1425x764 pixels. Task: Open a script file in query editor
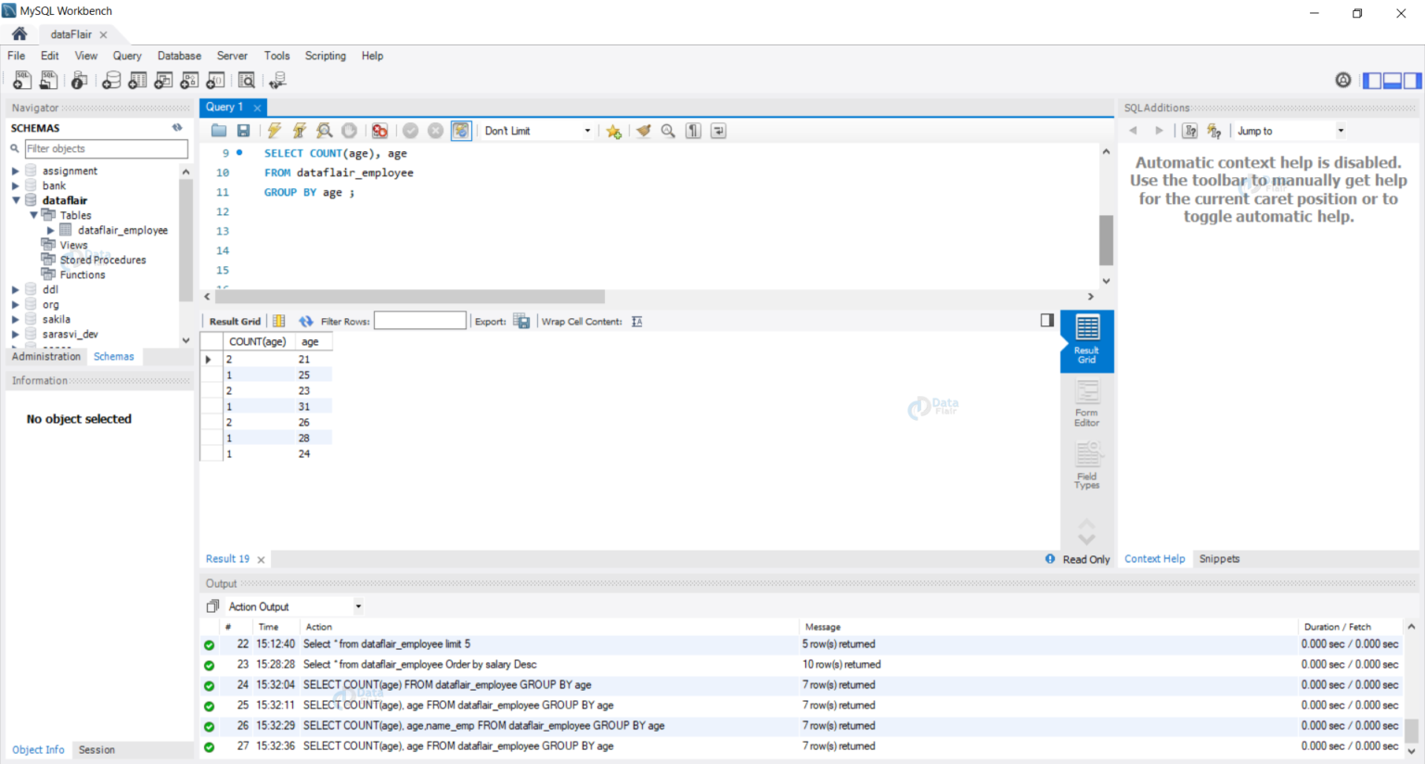218,131
